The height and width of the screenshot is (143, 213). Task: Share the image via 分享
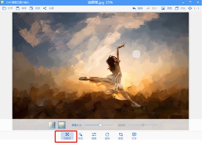click(x=49, y=8)
